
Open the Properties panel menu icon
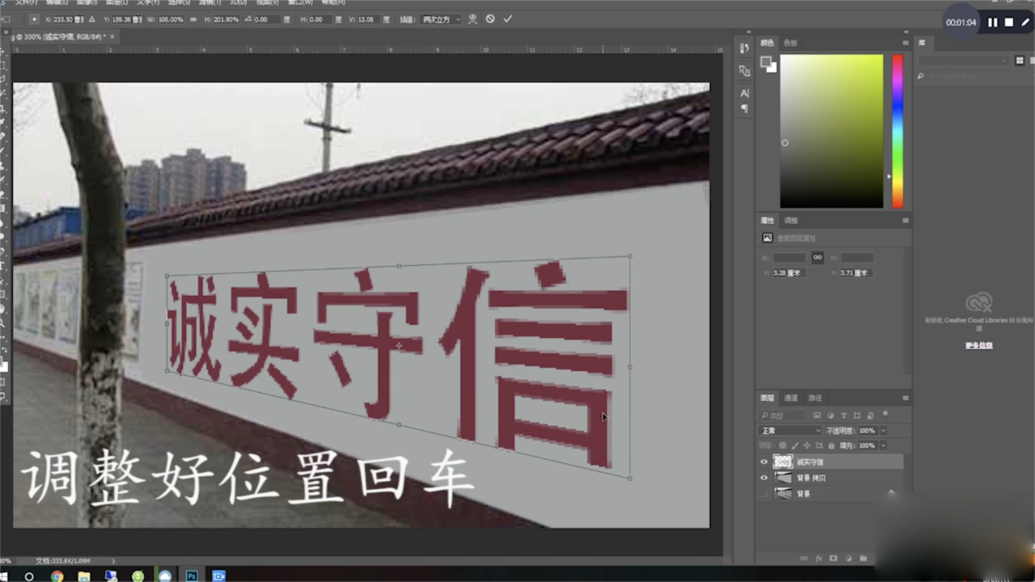[x=906, y=220]
